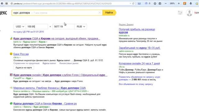Go back with the browser back arrow
199x112 pixels.
click(2, 3)
